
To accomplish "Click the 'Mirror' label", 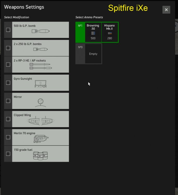I will pyautogui.click(x=18, y=97).
